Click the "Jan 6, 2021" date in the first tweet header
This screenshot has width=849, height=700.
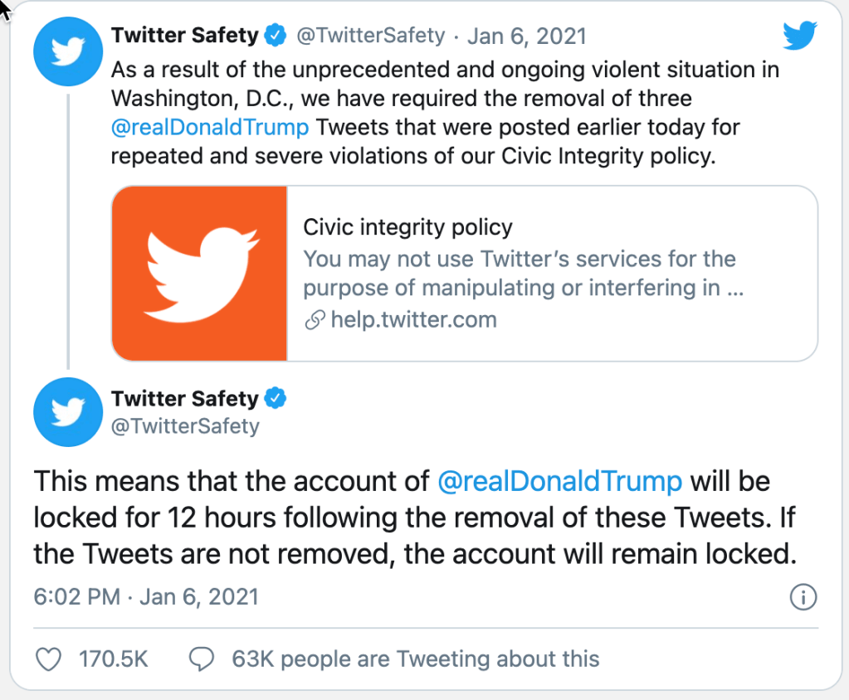tap(527, 36)
